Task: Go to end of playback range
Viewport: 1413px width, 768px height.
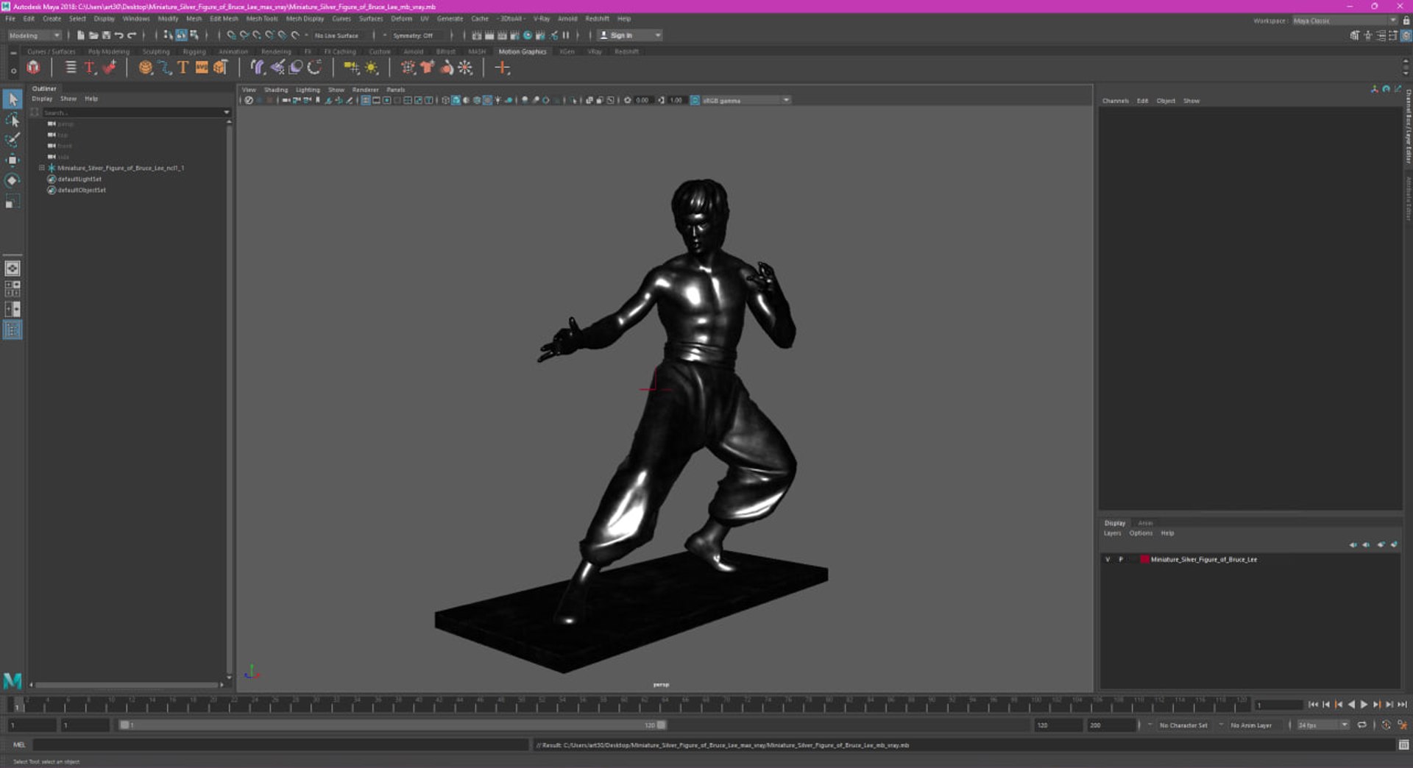Action: click(x=1402, y=705)
